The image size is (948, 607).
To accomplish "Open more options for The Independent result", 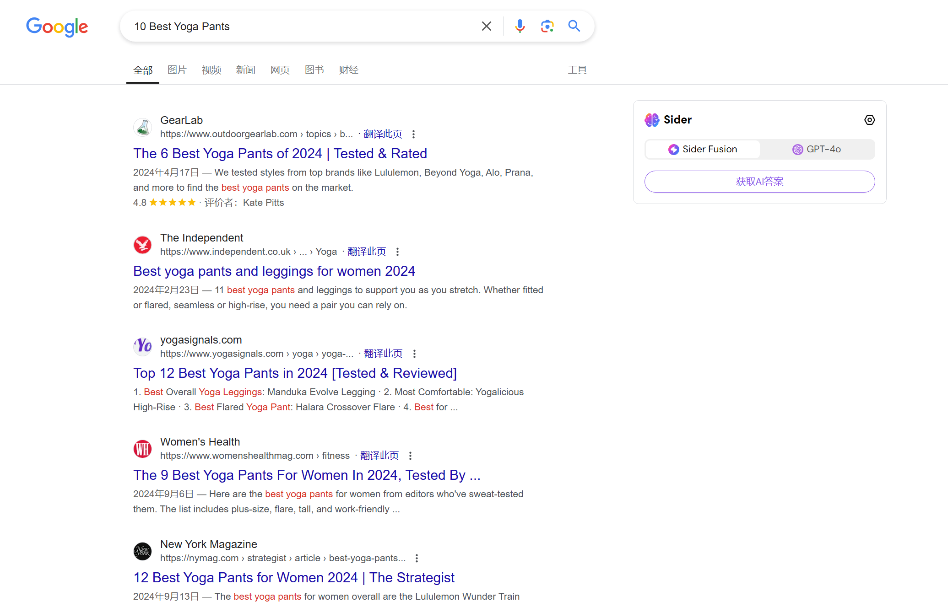I will pyautogui.click(x=397, y=252).
